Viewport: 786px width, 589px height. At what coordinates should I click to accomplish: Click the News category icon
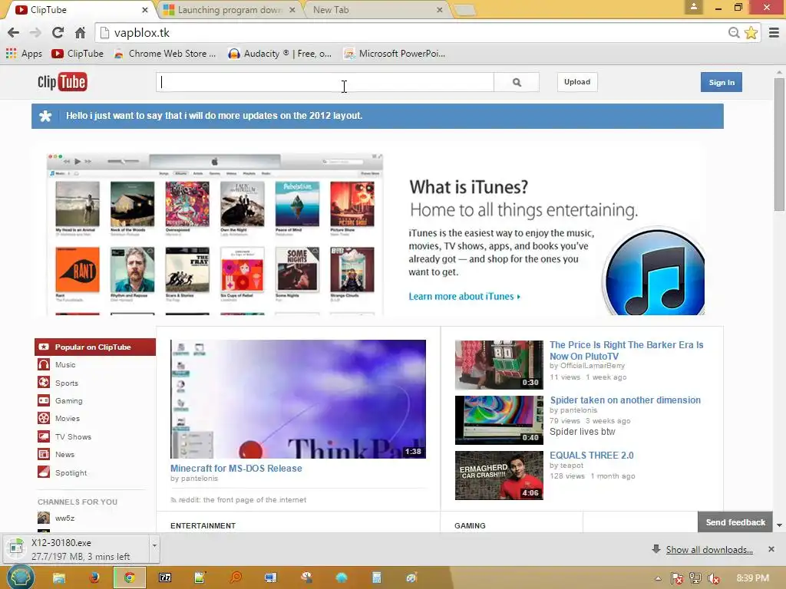(x=44, y=454)
